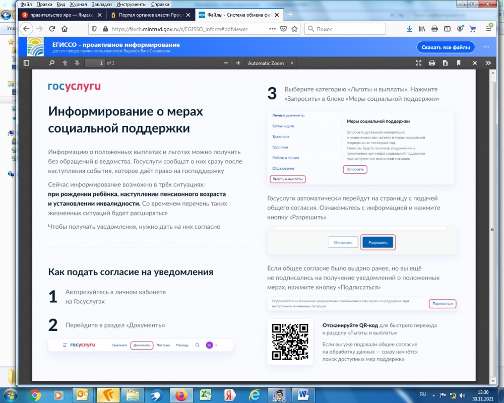Screen dimensions: 504x403
Task: Expand the PDF viewer tools menu
Action: (x=488, y=63)
